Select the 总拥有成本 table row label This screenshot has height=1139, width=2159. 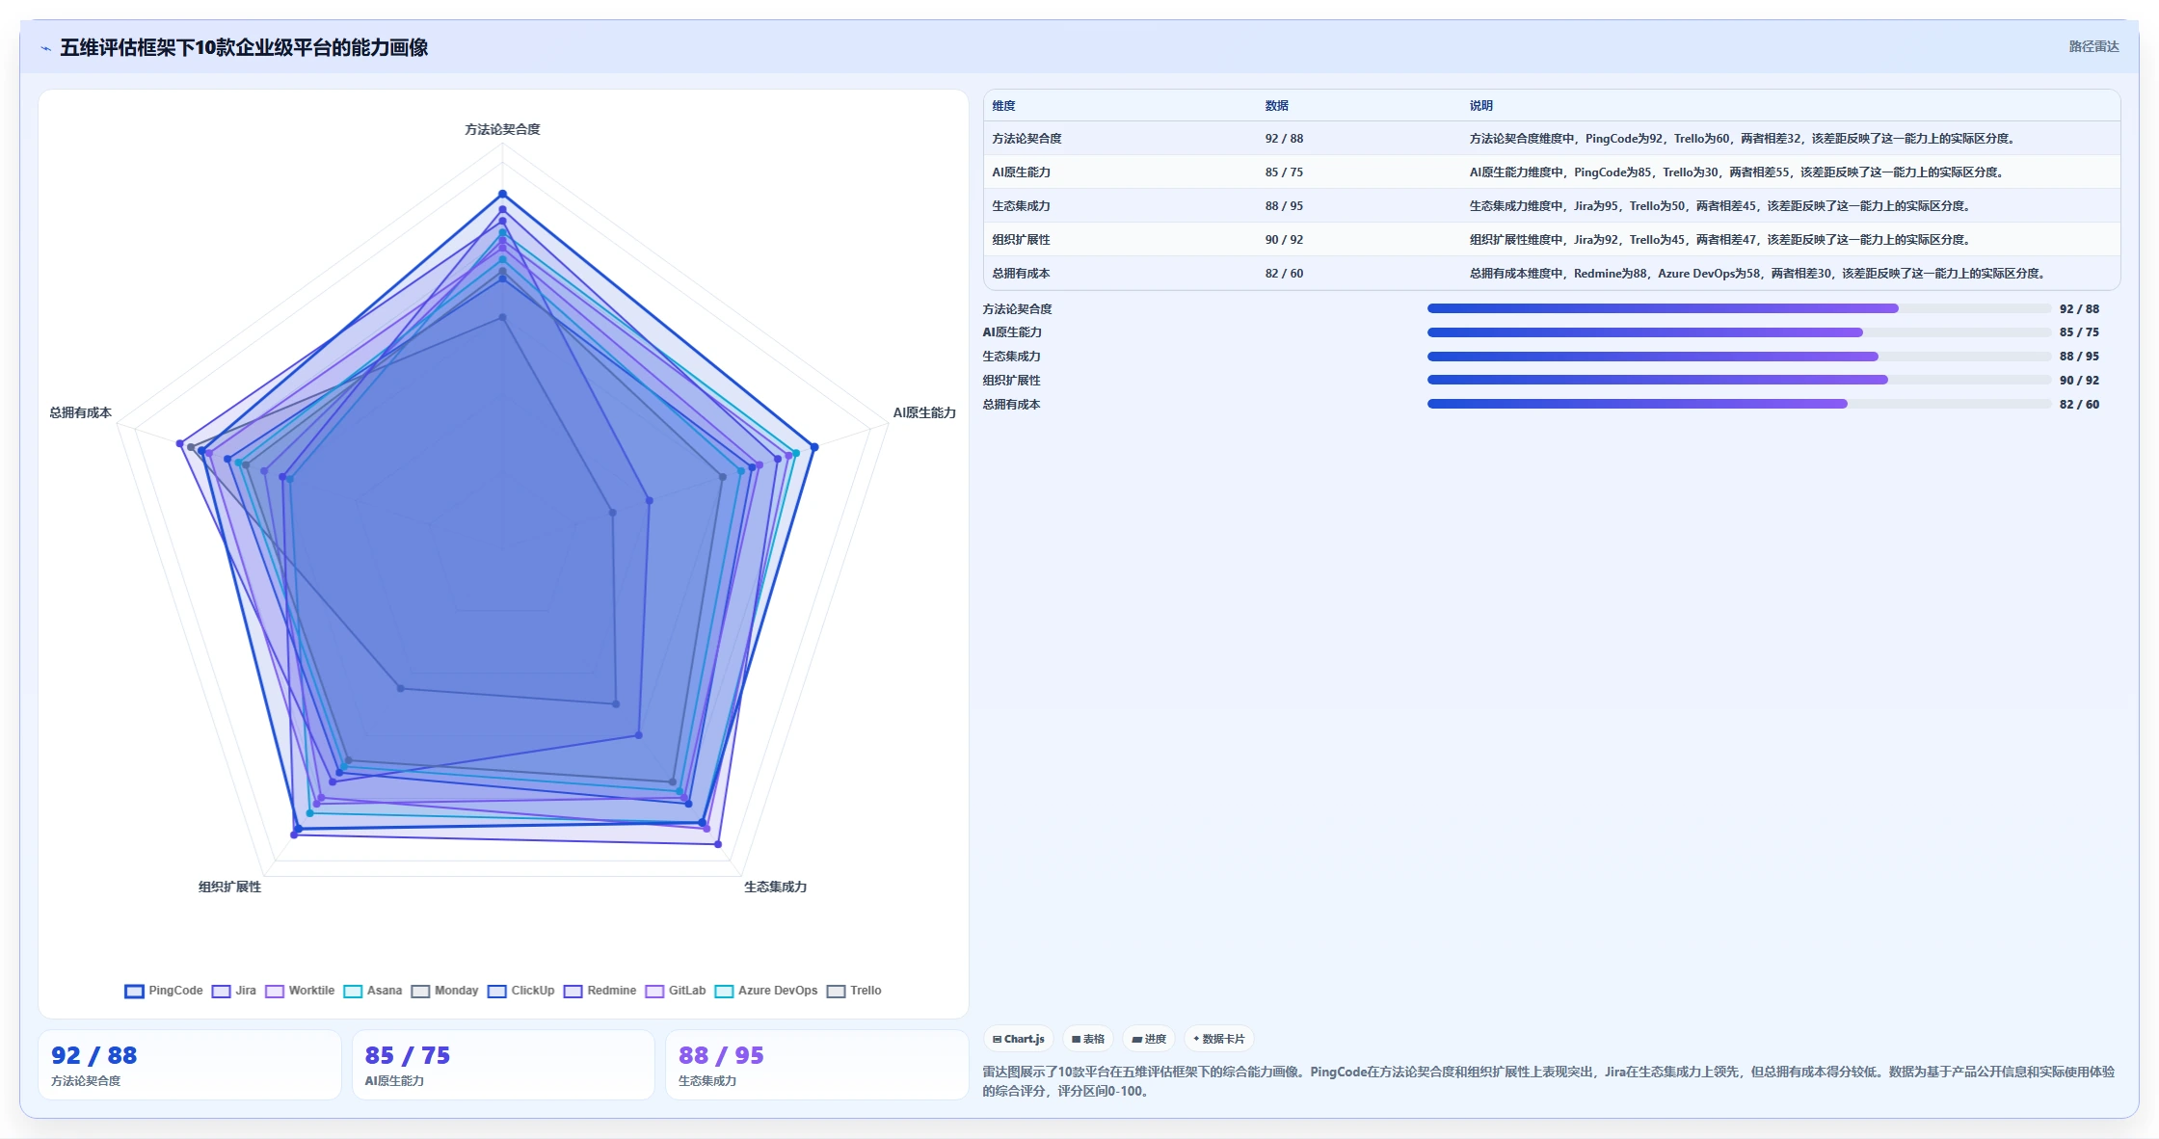point(1021,274)
